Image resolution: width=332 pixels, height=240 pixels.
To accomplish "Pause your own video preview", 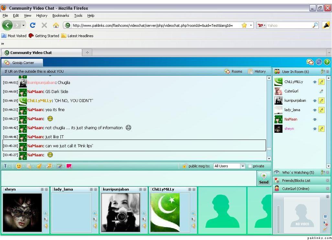I will click(x=325, y=216).
